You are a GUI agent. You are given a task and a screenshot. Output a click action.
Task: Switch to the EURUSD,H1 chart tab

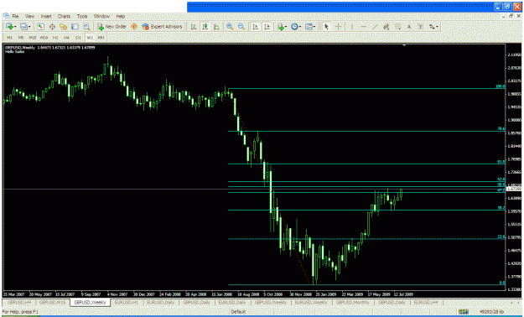[127, 302]
